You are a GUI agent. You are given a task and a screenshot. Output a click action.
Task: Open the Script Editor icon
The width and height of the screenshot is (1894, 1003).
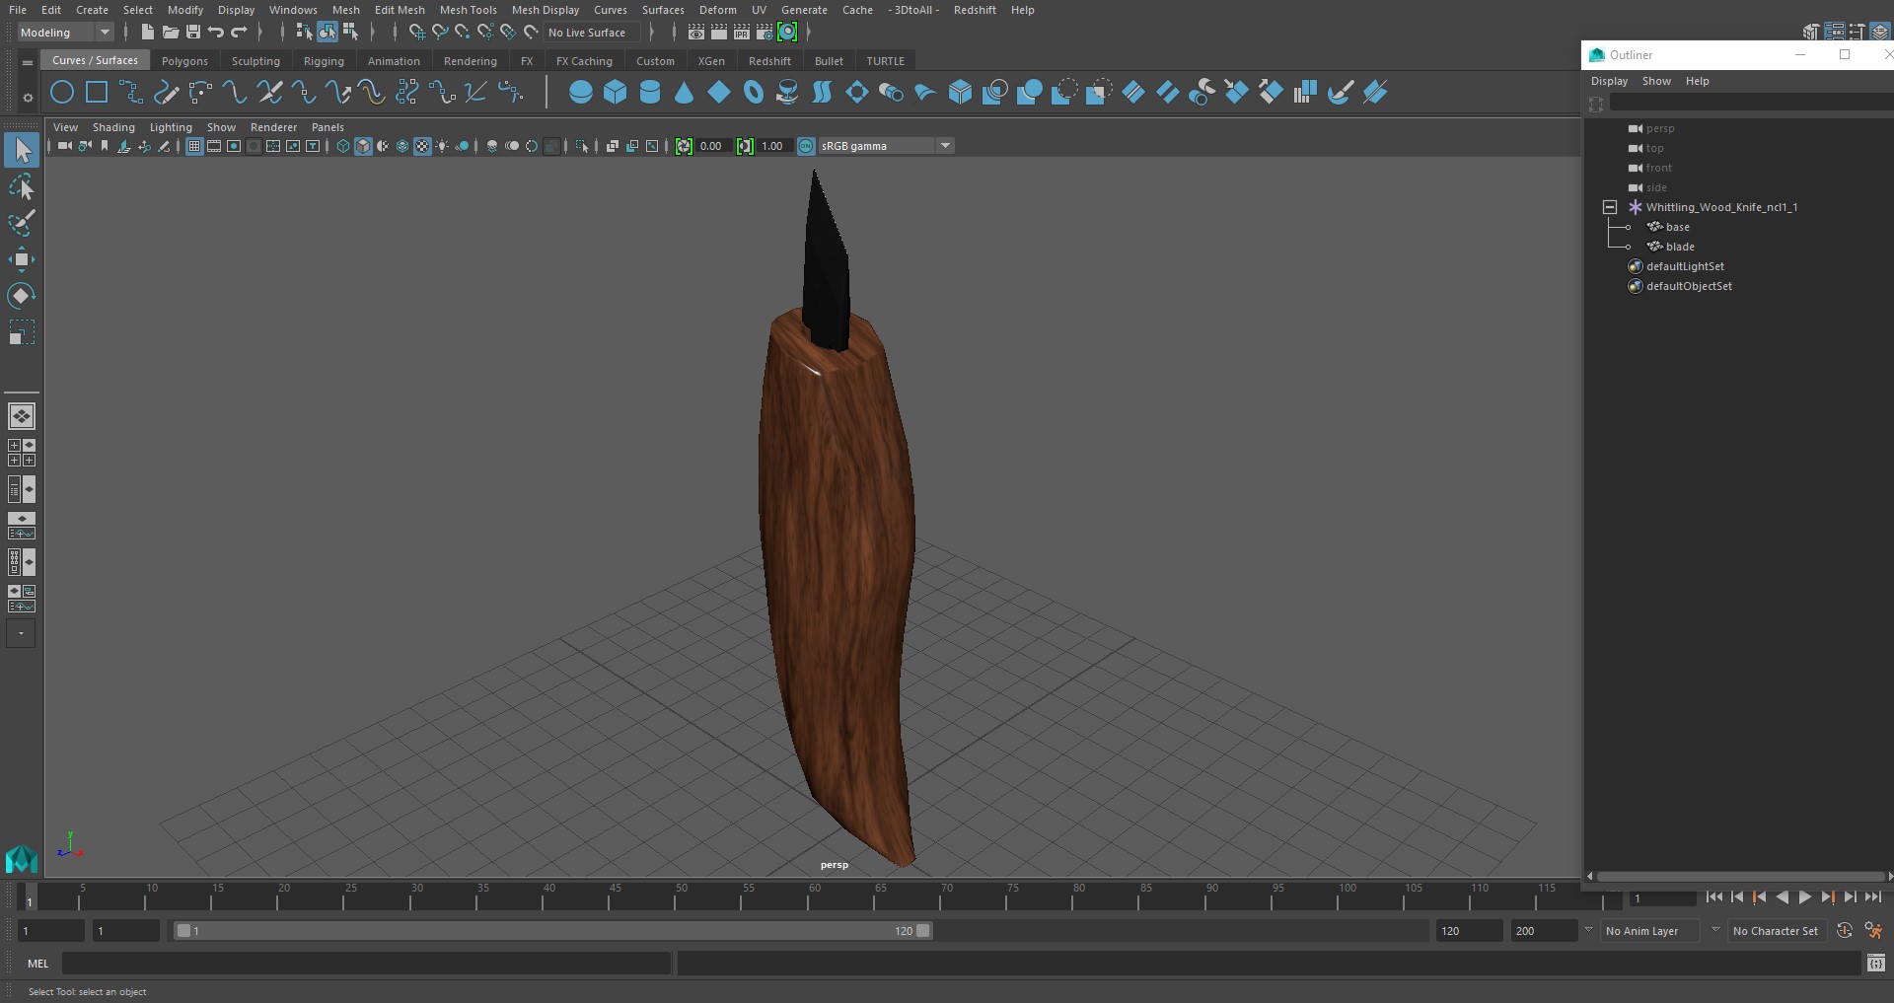point(1876,964)
